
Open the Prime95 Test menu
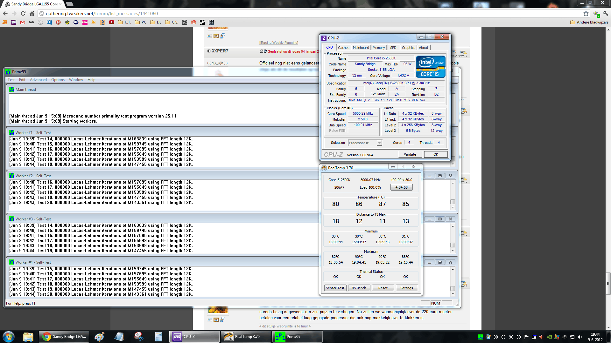click(x=11, y=80)
